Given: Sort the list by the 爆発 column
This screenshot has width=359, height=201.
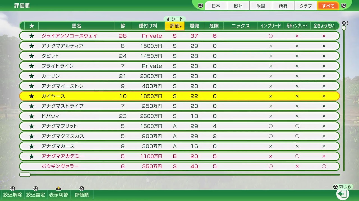Looking at the screenshot, I should coord(194,26).
